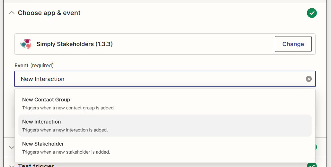Viewport: 331px width, 167px height.
Task: Collapse the Choose app & event chevron
Action: [12, 13]
